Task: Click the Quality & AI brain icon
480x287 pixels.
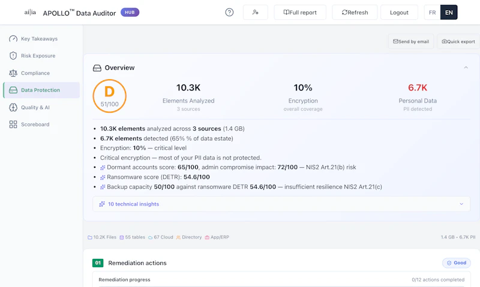Action: point(13,107)
